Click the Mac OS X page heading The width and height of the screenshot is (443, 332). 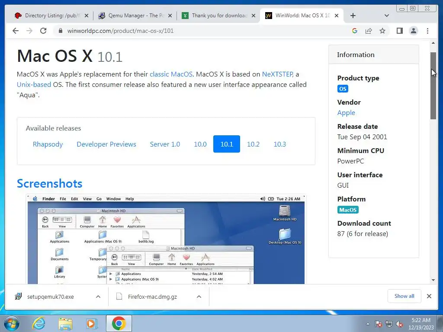click(70, 56)
